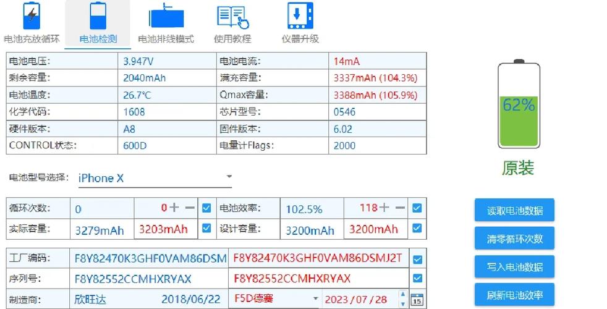Open the calendar picker beside 2023/07/28
The image size is (607, 309).
click(x=417, y=300)
